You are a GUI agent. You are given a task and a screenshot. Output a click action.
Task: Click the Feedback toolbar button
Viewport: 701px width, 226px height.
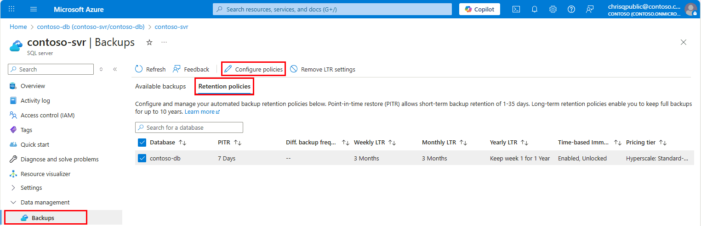pyautogui.click(x=191, y=69)
